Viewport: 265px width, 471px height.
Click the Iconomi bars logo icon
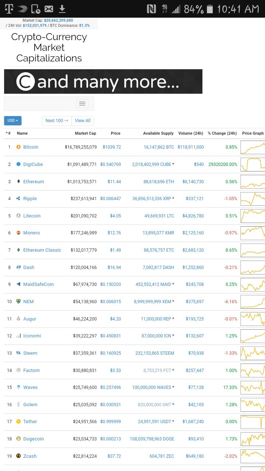coord(18,336)
